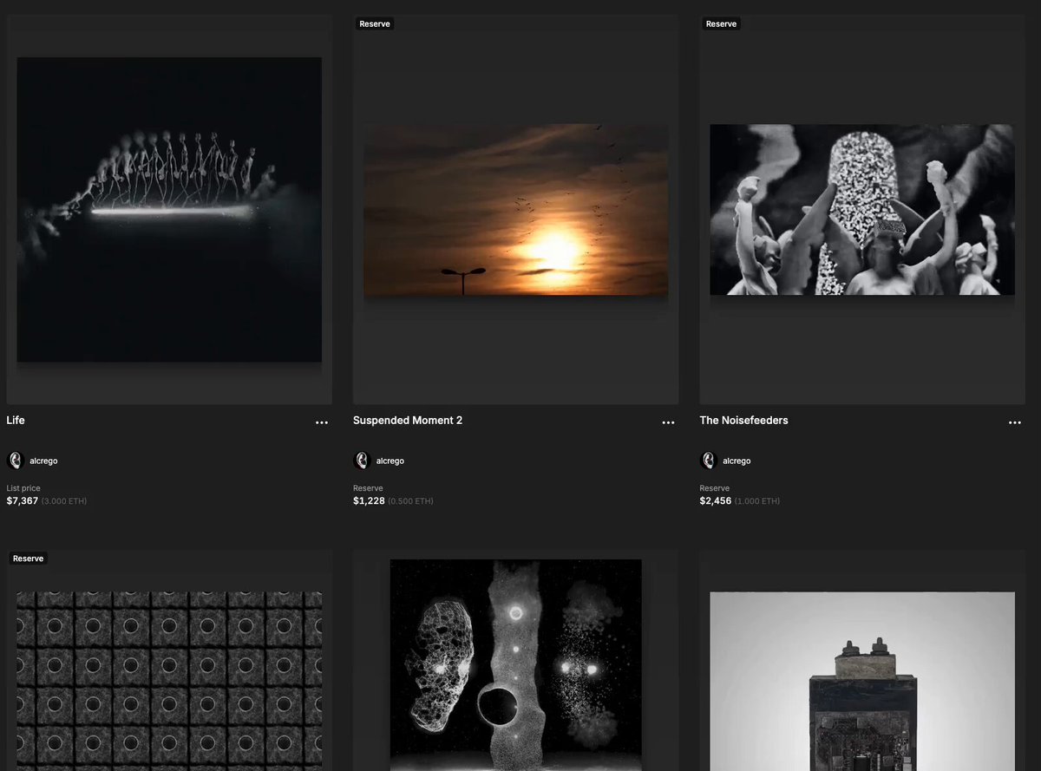Click the $2,456 reserve price
The image size is (1041, 771).
(716, 501)
